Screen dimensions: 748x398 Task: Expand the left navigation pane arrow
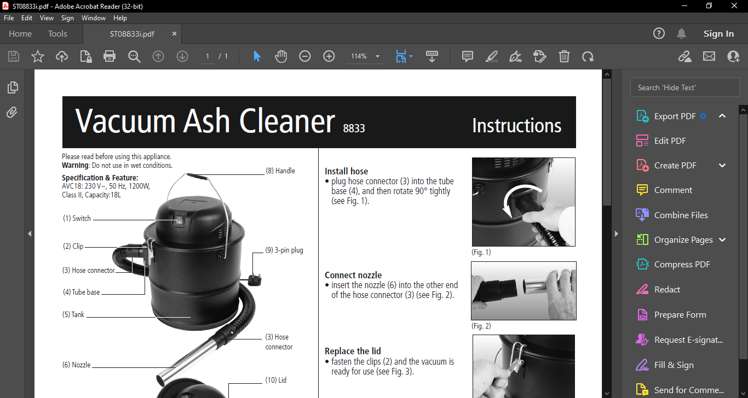[x=30, y=233]
